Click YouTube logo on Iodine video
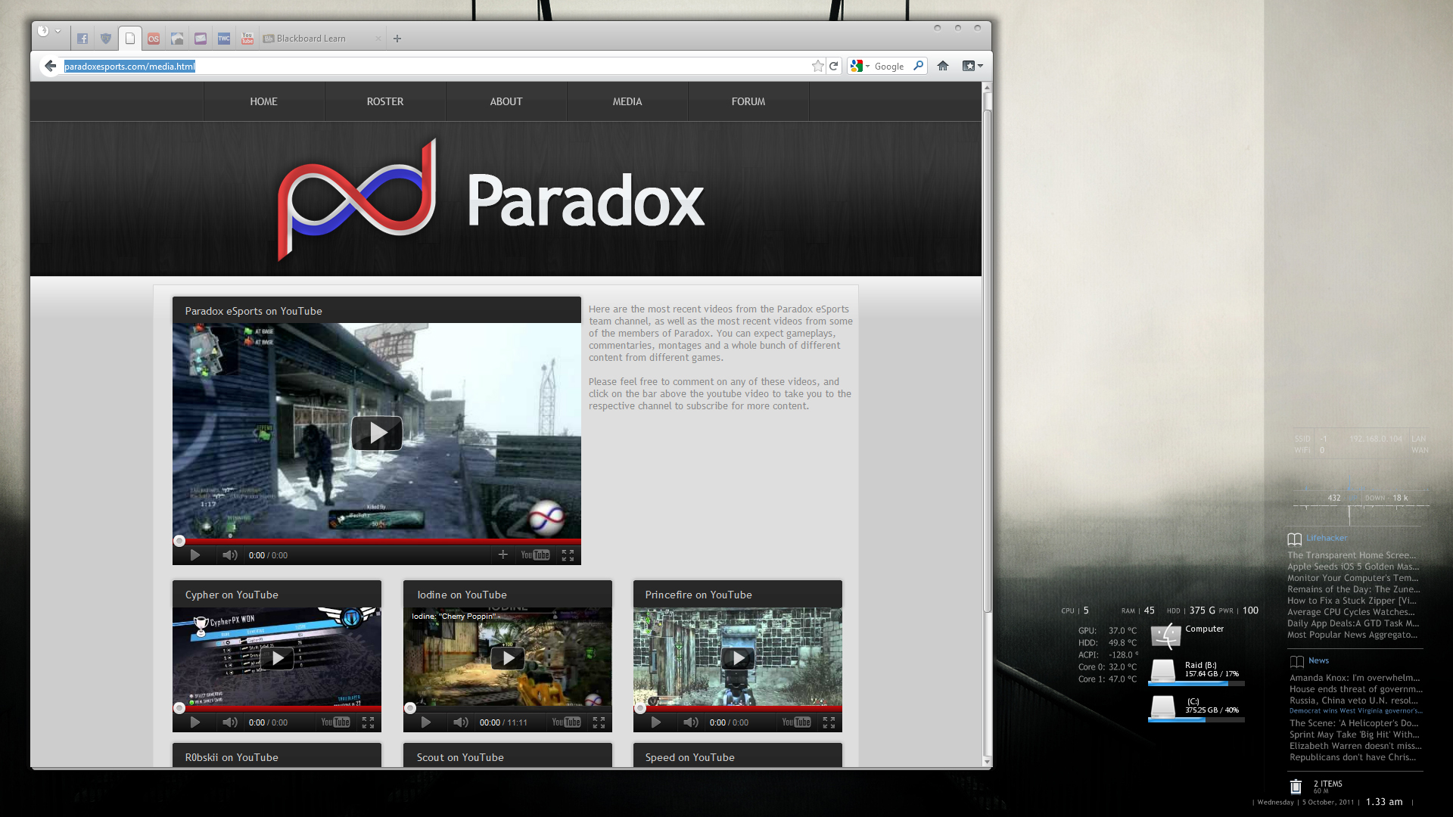The image size is (1453, 817). coord(566,722)
